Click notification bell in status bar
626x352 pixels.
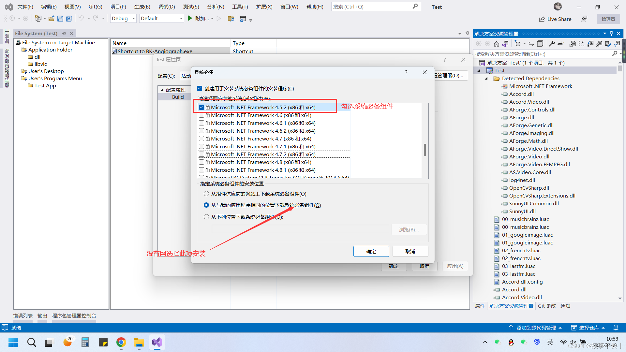(x=616, y=328)
